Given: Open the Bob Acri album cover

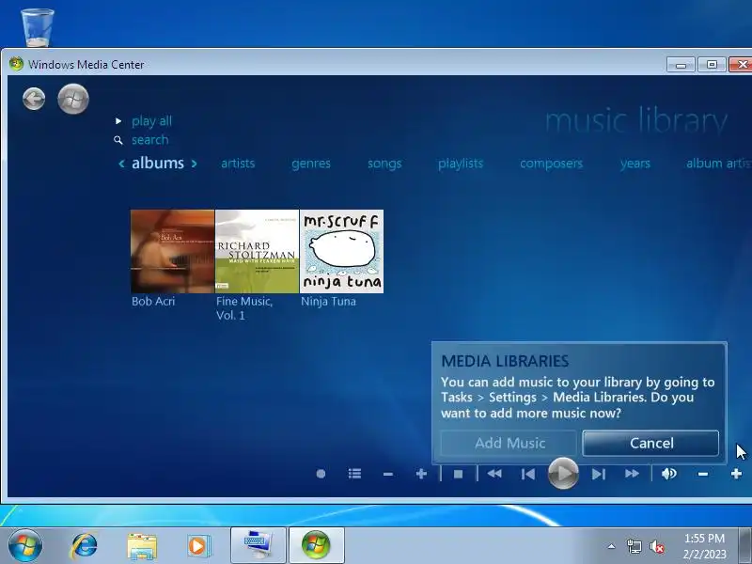Looking at the screenshot, I should click(x=173, y=251).
